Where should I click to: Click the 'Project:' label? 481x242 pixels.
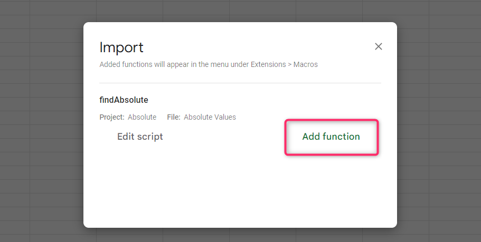(x=112, y=117)
